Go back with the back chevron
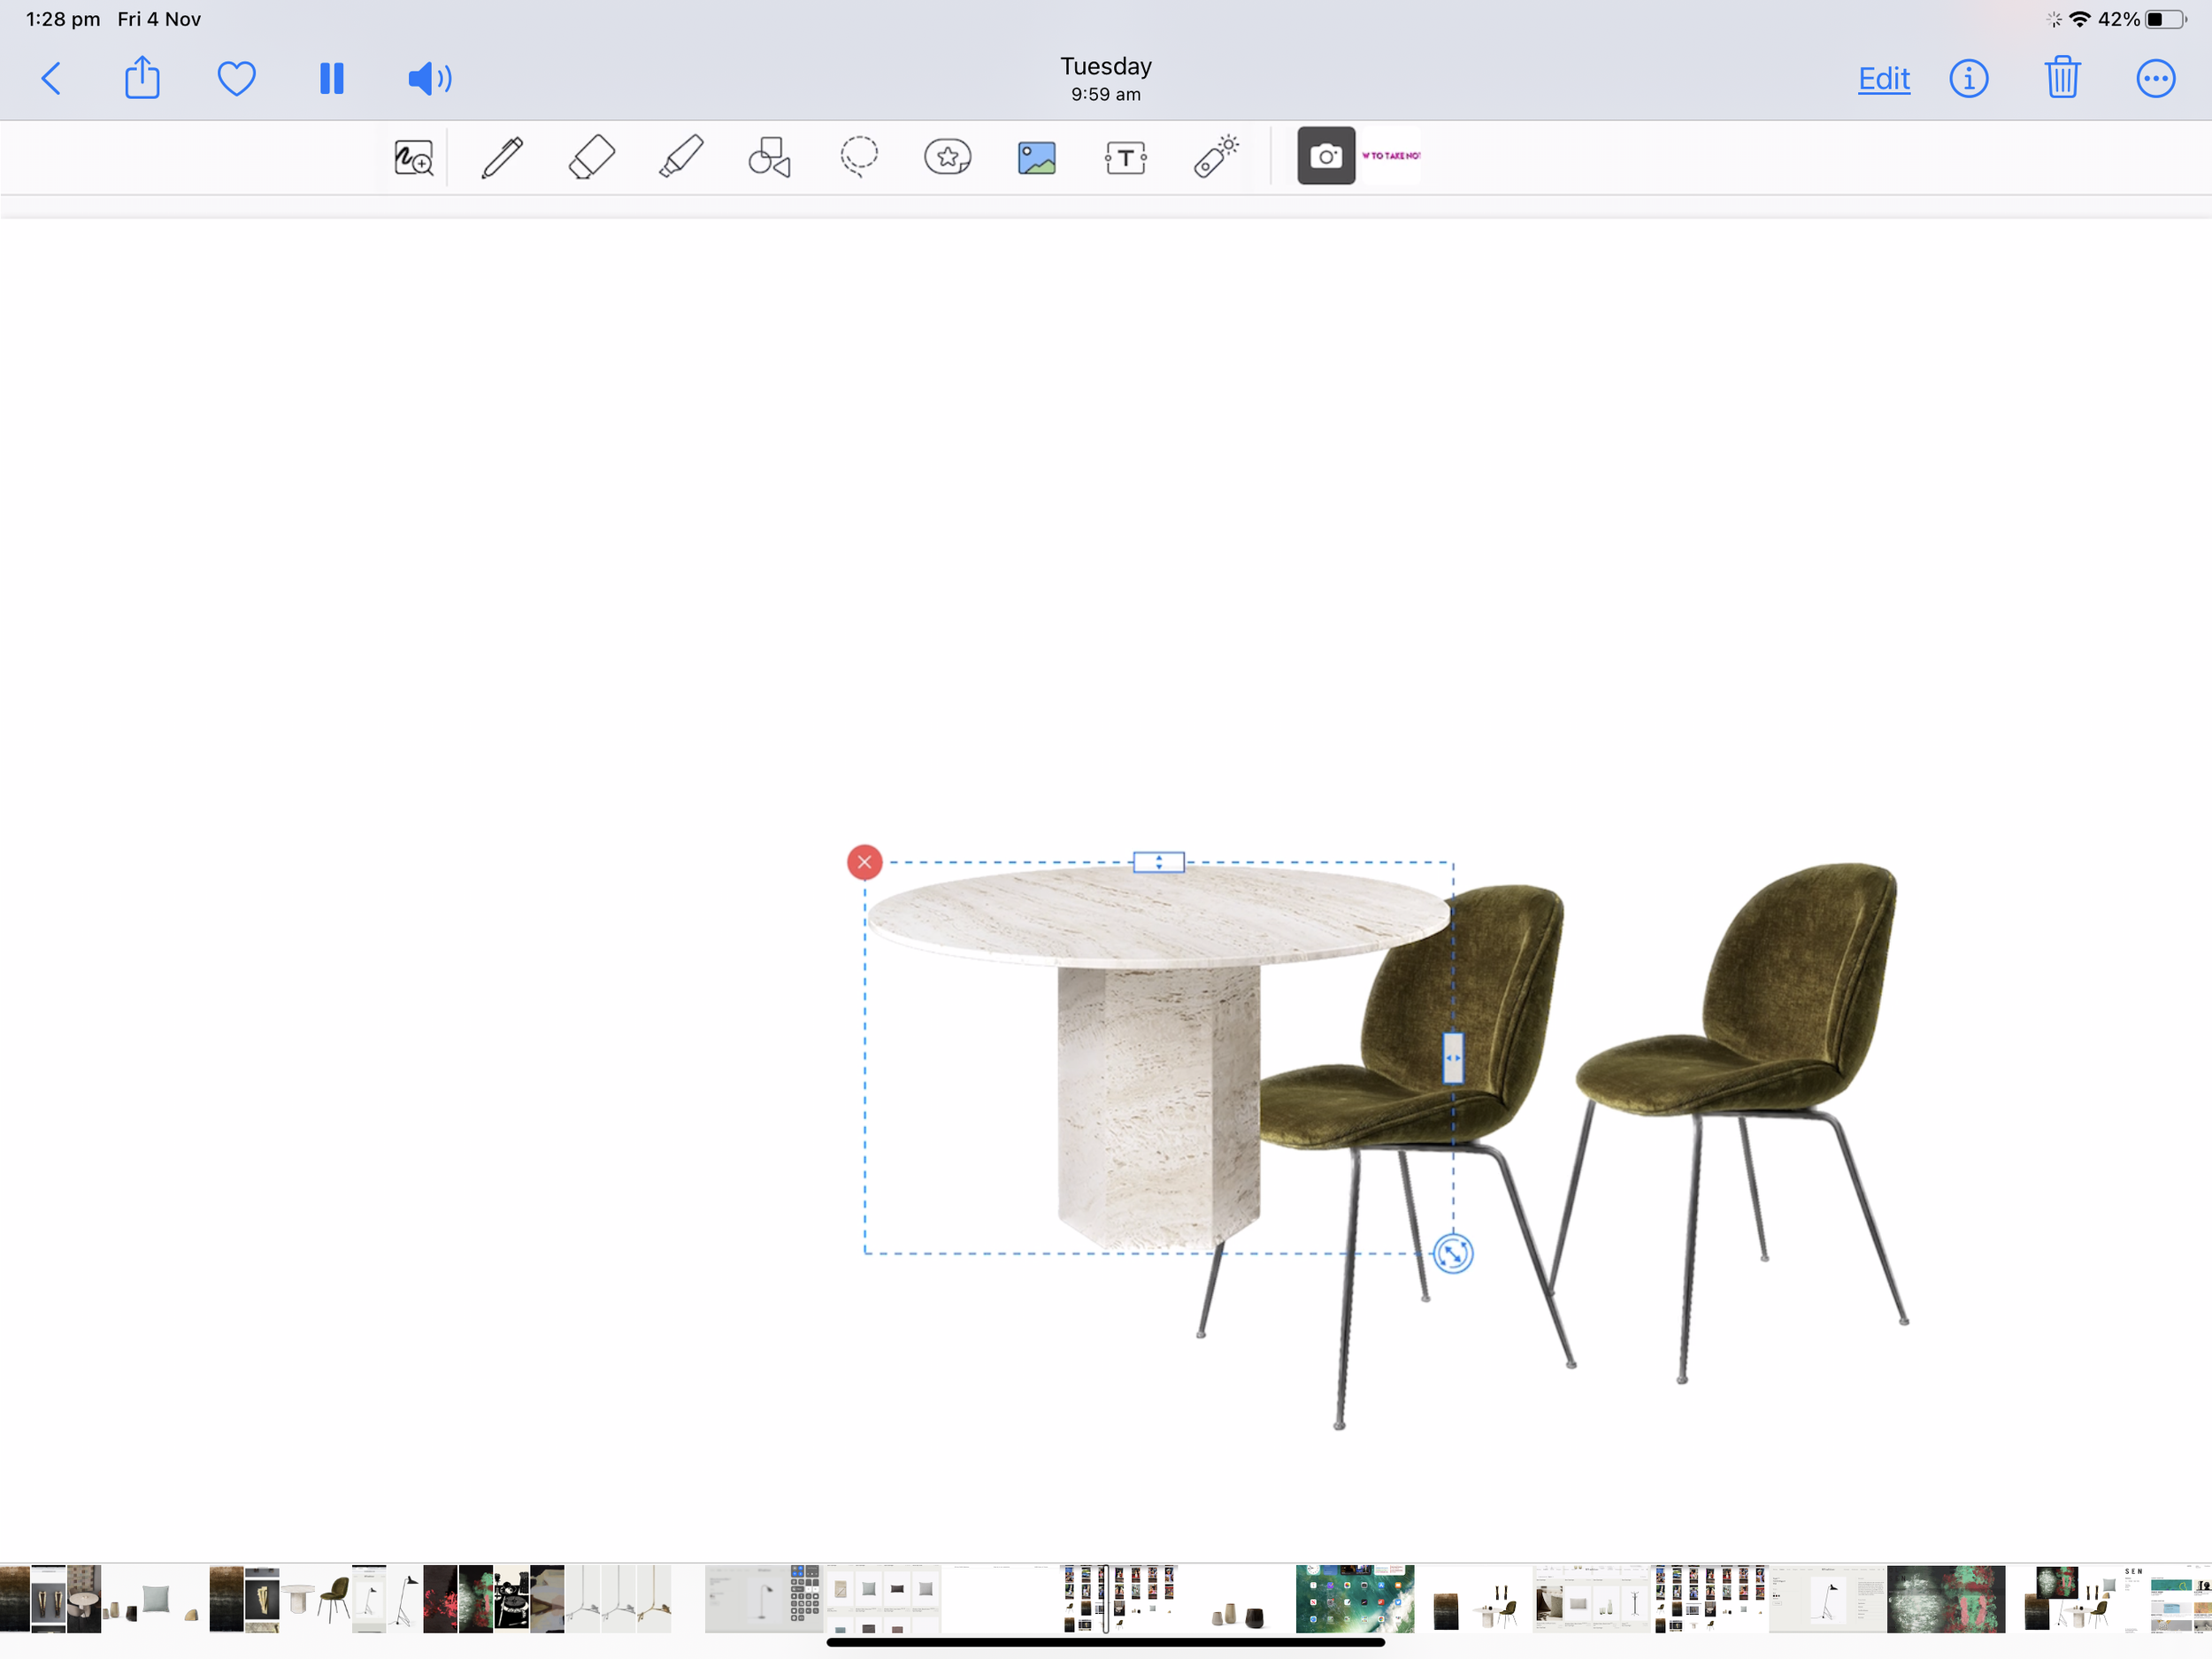Viewport: 2212px width, 1659px height. pos(51,79)
